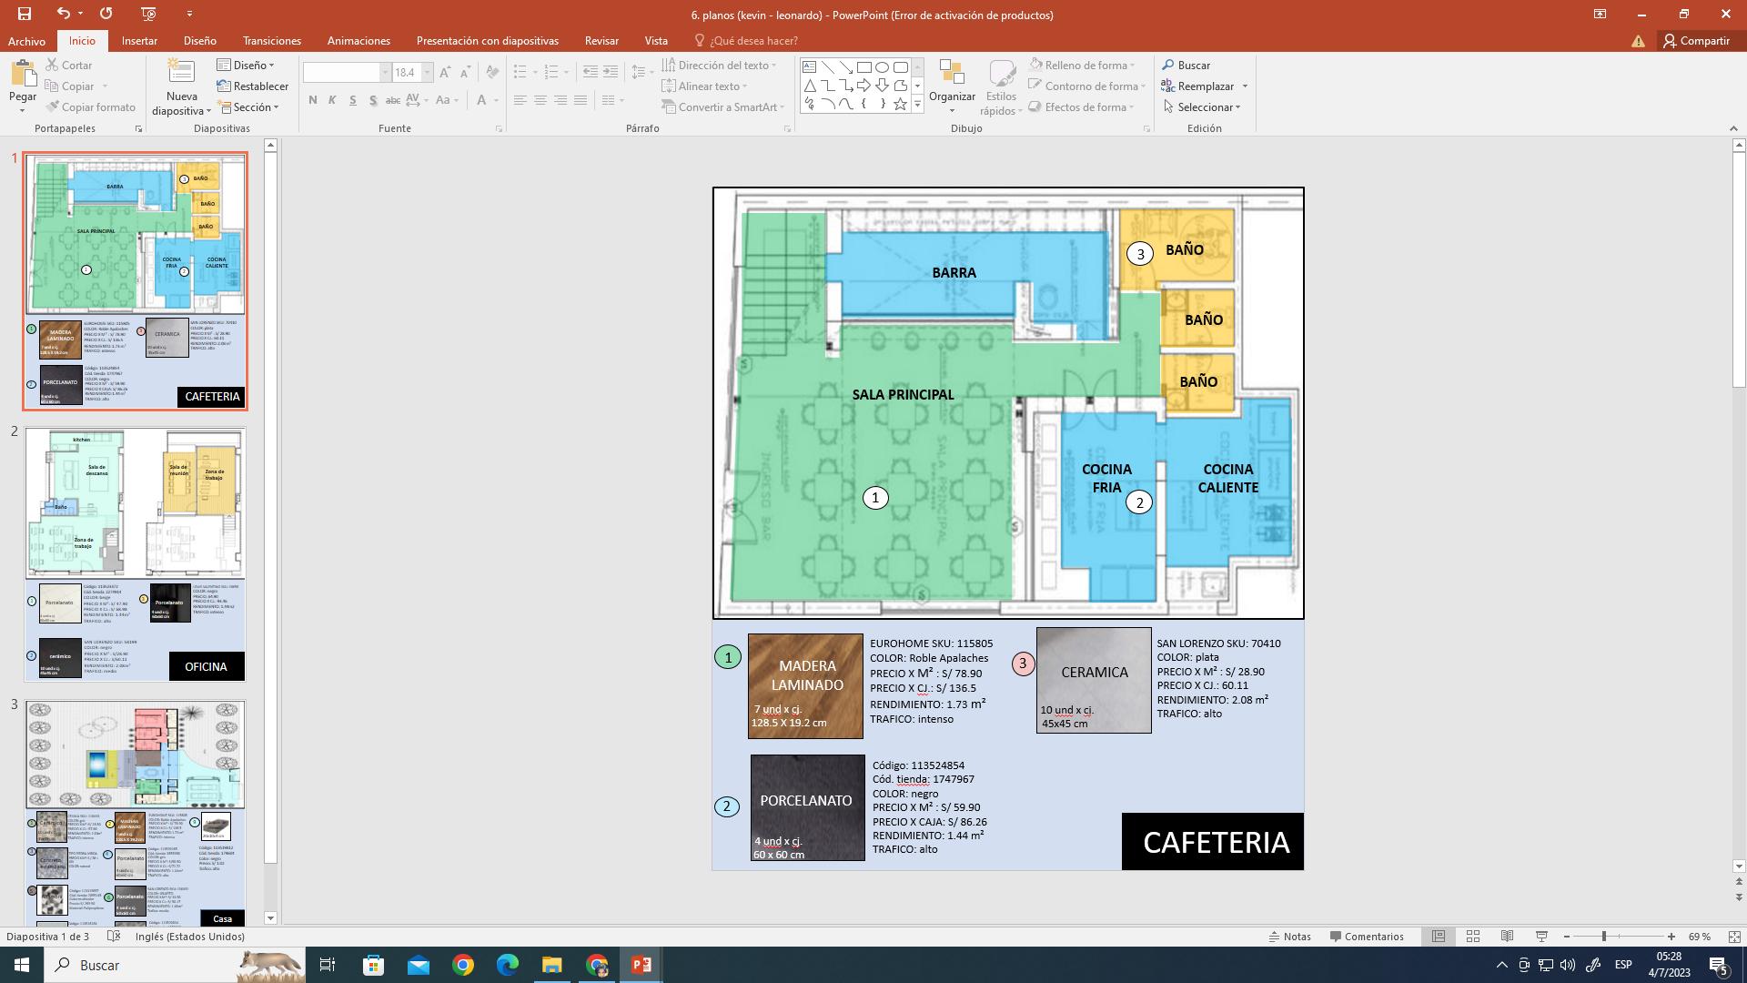Screen dimensions: 1747x983
Task: Toggle the Notas pane
Action: pos(1289,937)
